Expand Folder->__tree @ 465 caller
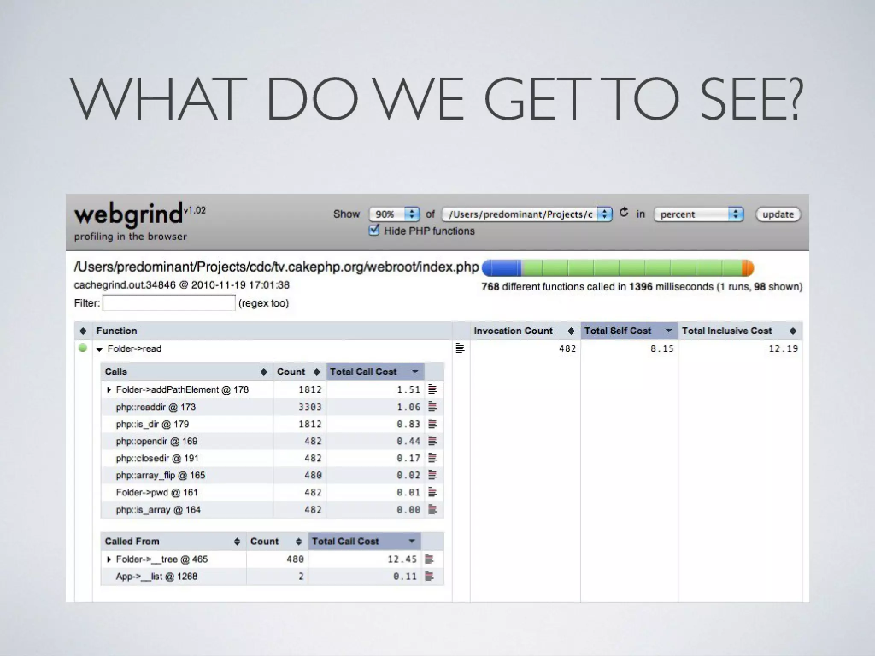The width and height of the screenshot is (875, 656). click(x=109, y=559)
